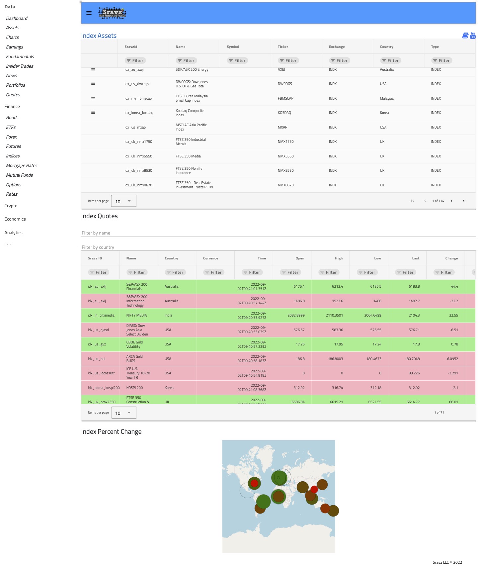Go to next page of Index Assets

tap(451, 201)
